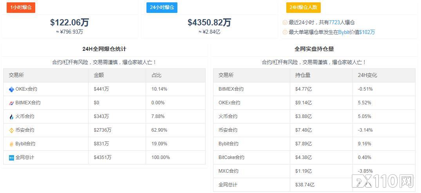The width and height of the screenshot is (421, 193).
Task: Click the 金额 column header
Action: 99,75
